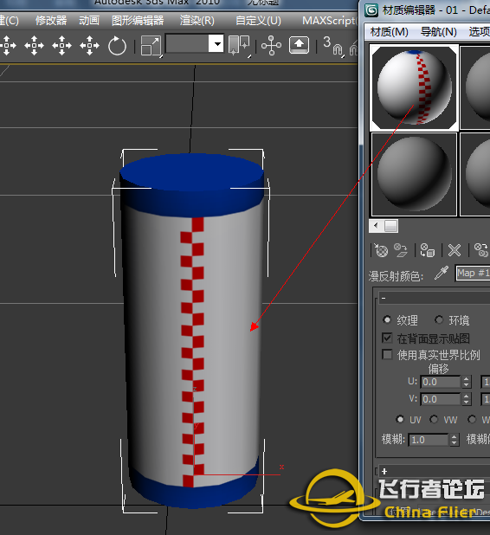
Task: Click the 模糊 spinner arrows
Action: click(454, 440)
